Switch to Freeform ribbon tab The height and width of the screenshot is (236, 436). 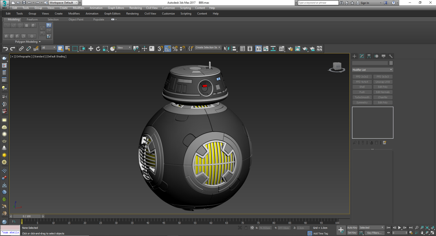coord(32,20)
